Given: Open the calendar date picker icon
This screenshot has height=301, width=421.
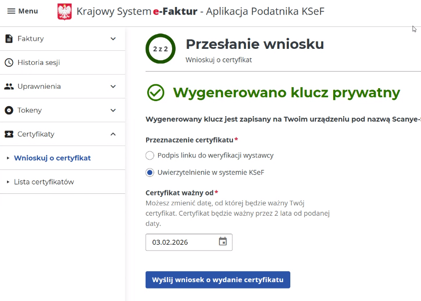Looking at the screenshot, I should coord(223,242).
